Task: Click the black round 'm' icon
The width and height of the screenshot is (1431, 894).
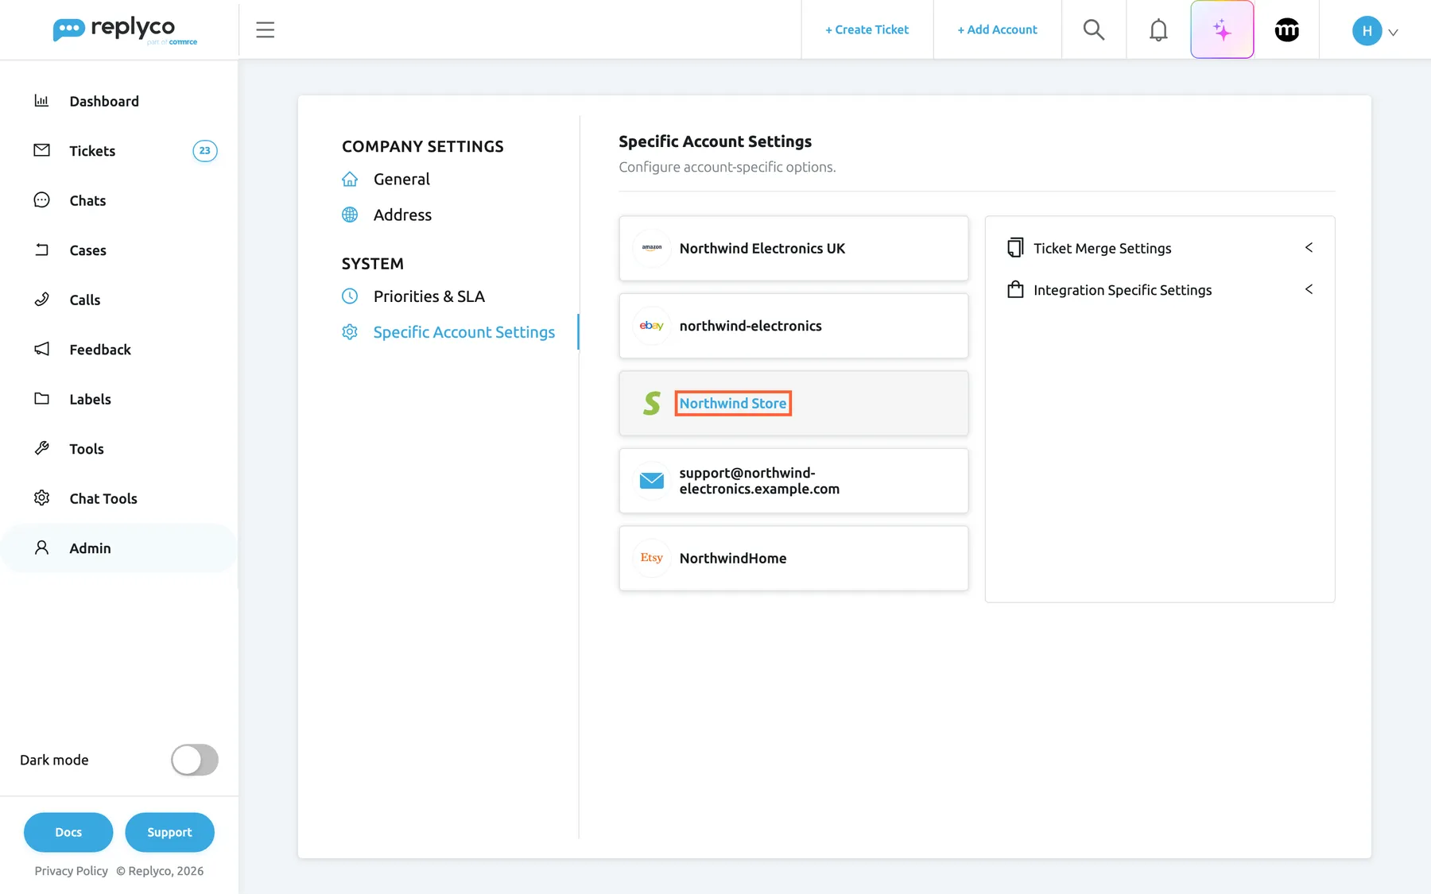Action: 1286,30
